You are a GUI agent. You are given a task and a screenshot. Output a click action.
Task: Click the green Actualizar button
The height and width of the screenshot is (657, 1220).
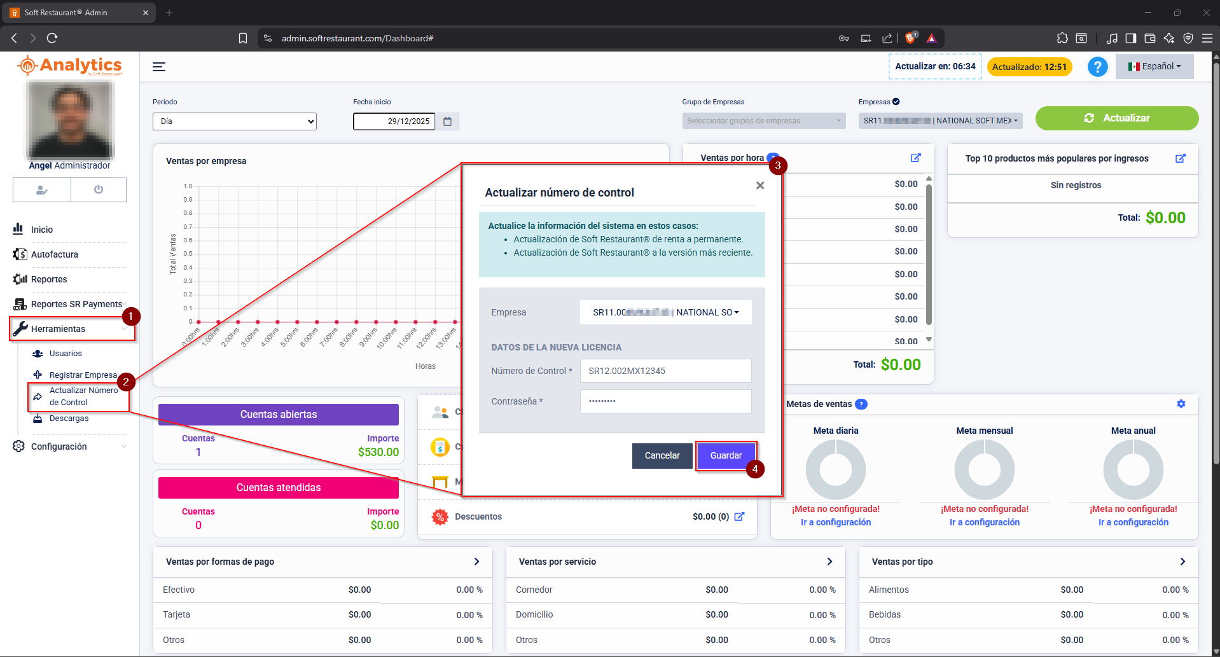pyautogui.click(x=1117, y=118)
